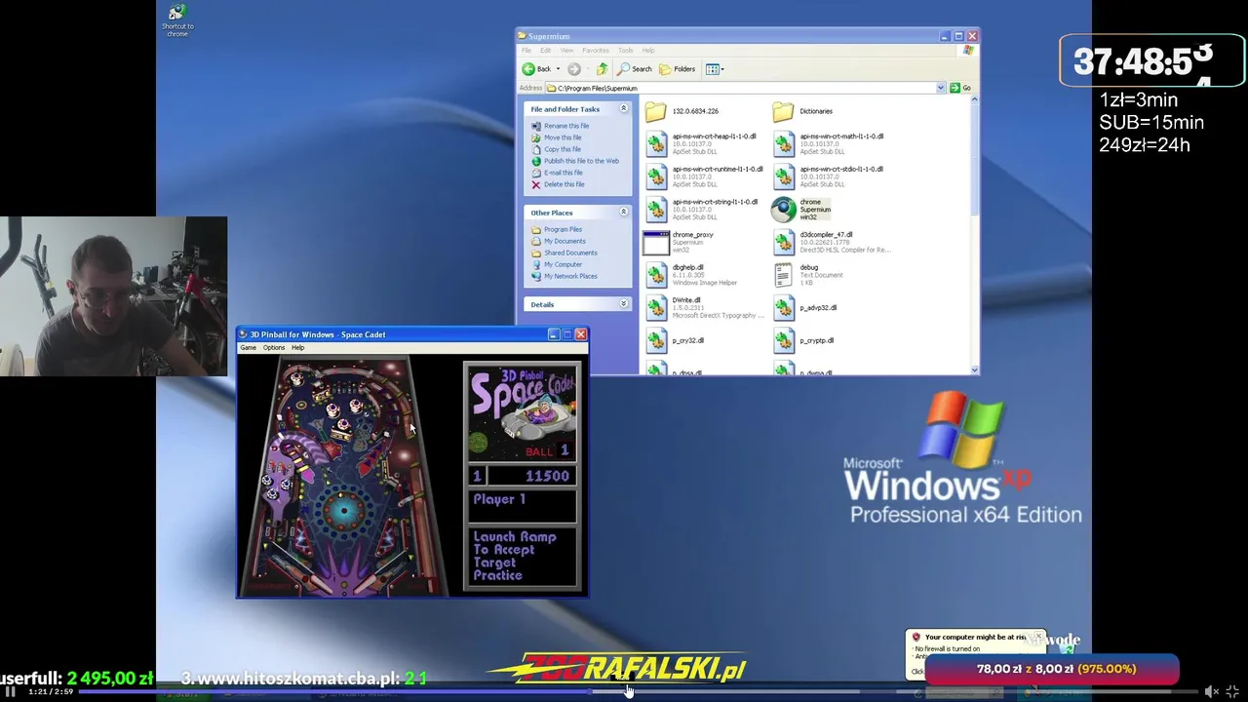Screen dimensions: 1248x702
Task: Click E-mail this file
Action: tap(558, 173)
